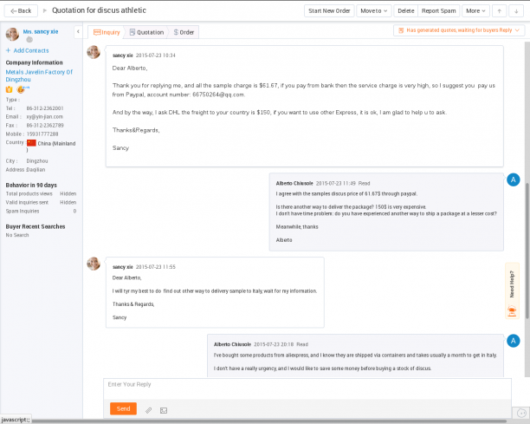Click the vertical conversation scrollbar
Image resolution: width=530 pixels, height=424 pixels.
tap(527, 251)
